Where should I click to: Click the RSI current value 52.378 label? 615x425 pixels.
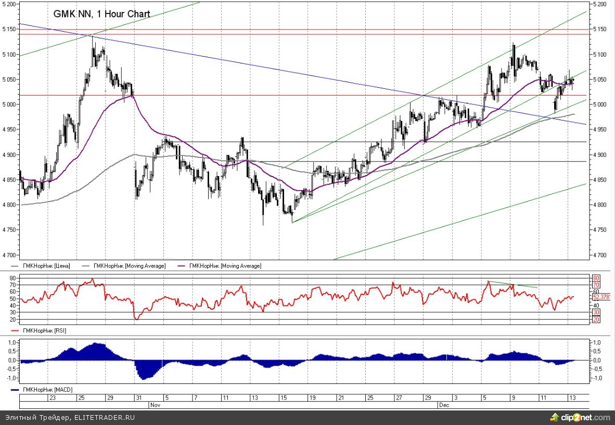(x=601, y=297)
